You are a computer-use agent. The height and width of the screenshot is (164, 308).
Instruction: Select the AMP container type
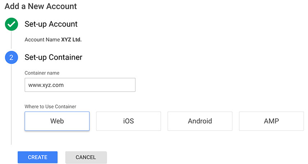pos(271,121)
